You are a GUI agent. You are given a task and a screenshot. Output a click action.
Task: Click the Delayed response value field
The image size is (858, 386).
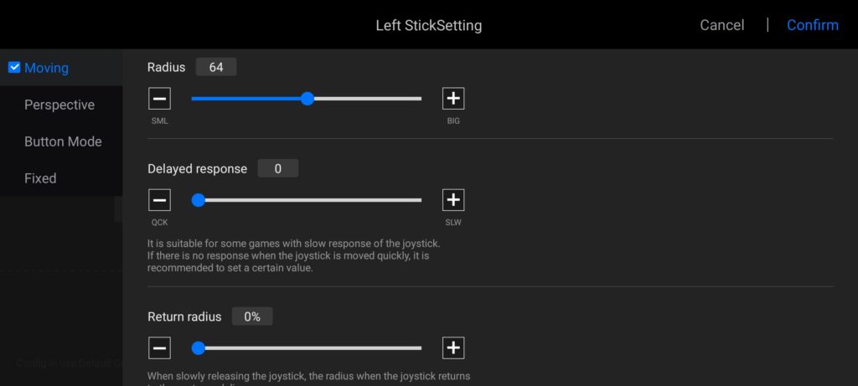click(x=277, y=168)
